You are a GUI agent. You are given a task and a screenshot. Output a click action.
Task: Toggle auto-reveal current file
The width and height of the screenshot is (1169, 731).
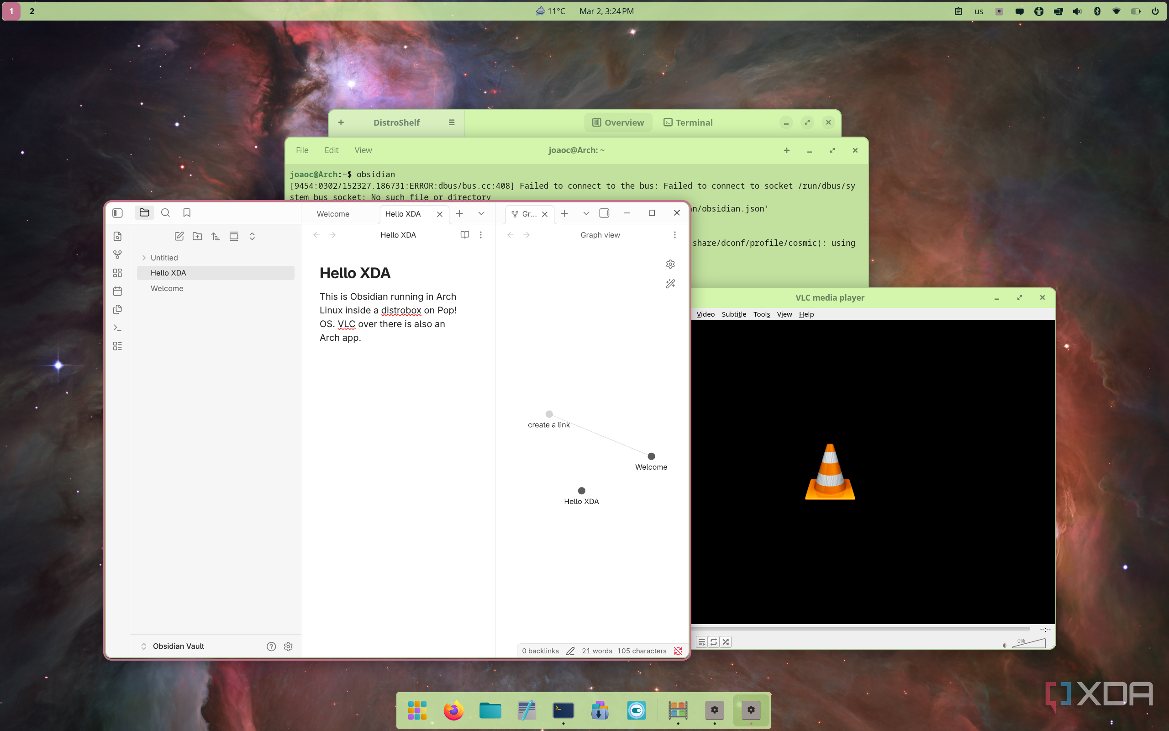tap(234, 236)
